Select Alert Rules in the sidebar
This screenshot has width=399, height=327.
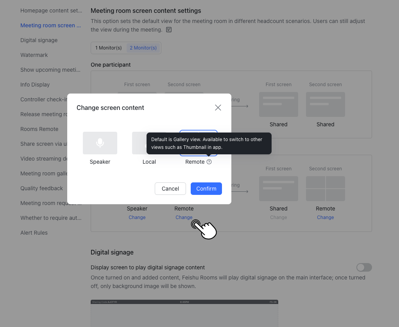pyautogui.click(x=35, y=233)
